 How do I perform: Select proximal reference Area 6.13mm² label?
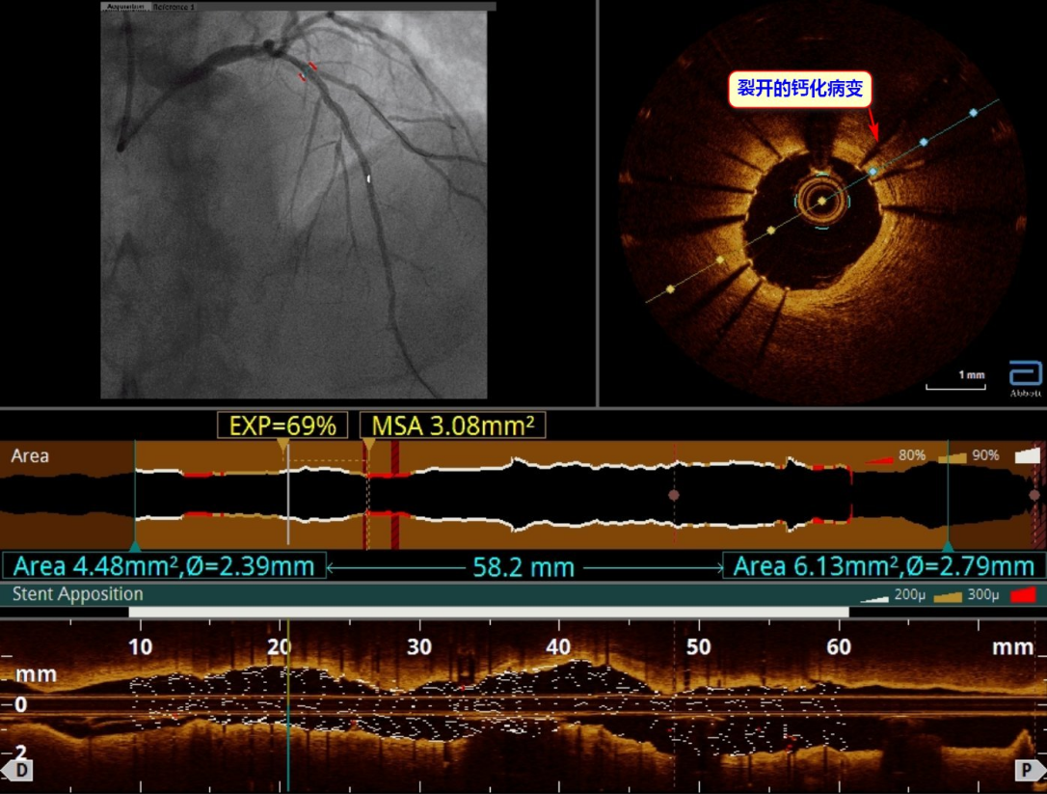coord(884,566)
